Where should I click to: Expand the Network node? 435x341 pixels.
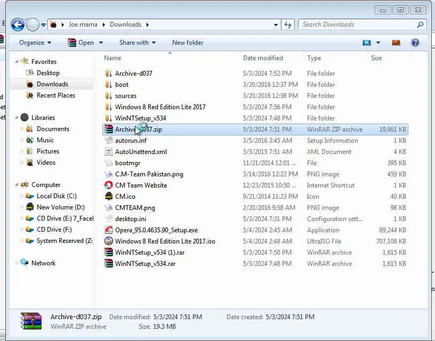pyautogui.click(x=17, y=263)
